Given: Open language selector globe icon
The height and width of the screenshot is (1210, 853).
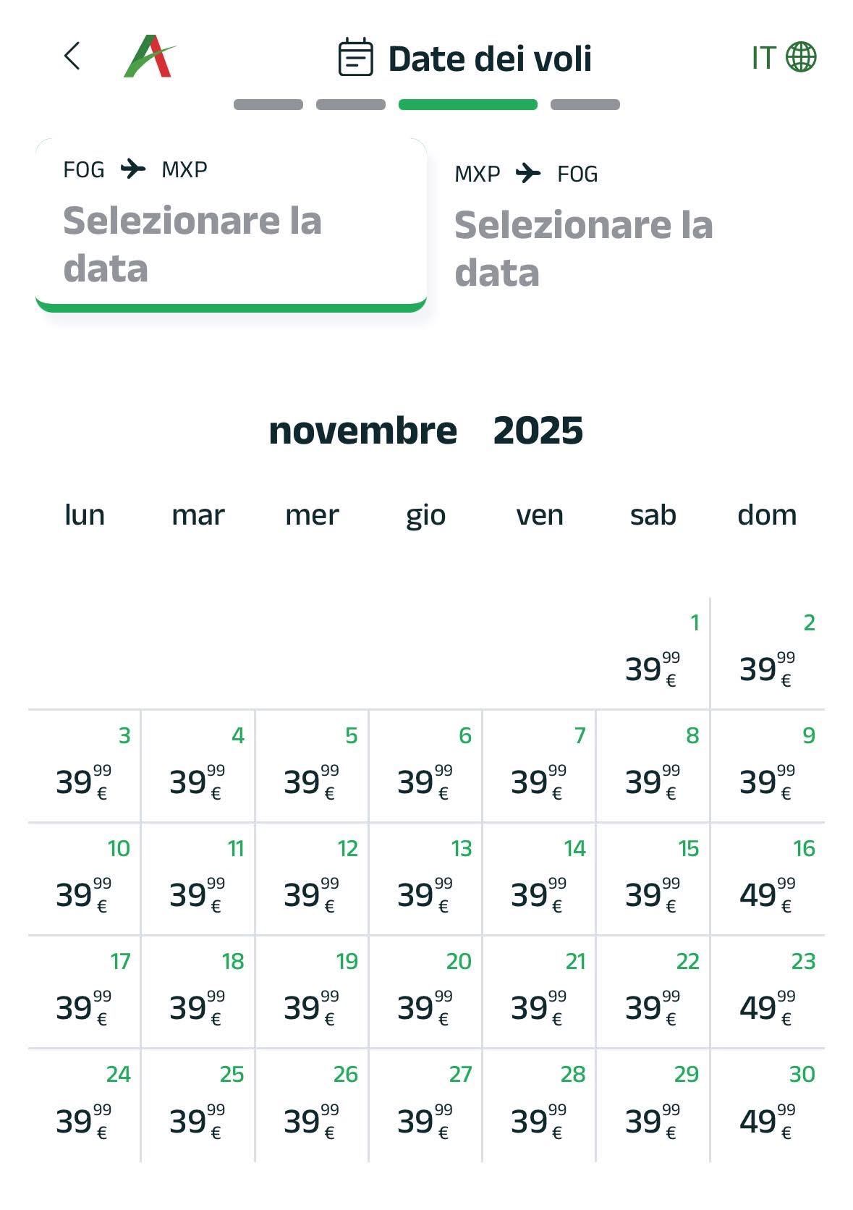Looking at the screenshot, I should [x=801, y=57].
